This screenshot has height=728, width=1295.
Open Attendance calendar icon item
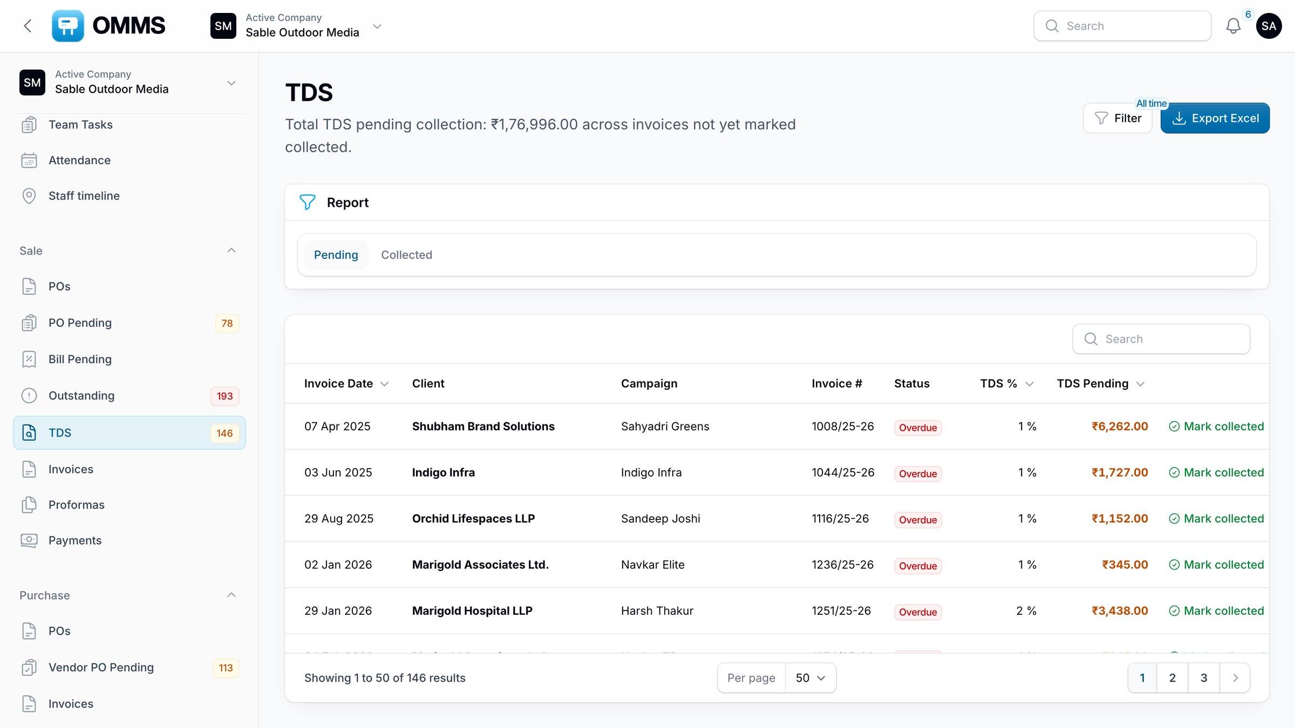click(x=129, y=160)
